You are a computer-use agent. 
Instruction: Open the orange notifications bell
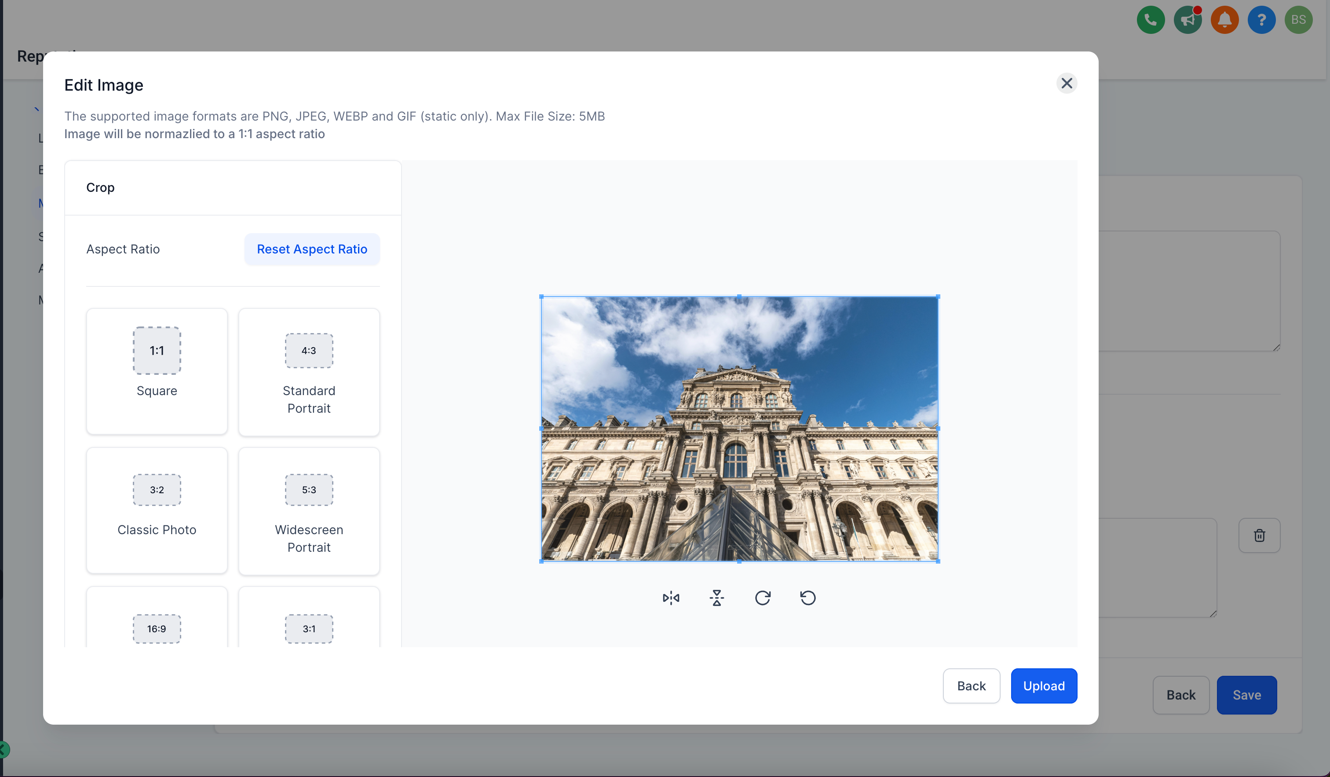coord(1224,19)
